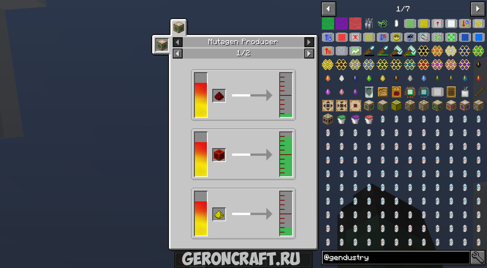Open the left-side Mutagen Producer catalyst tab
Viewport: 487px width, 268px height.
pos(162,45)
